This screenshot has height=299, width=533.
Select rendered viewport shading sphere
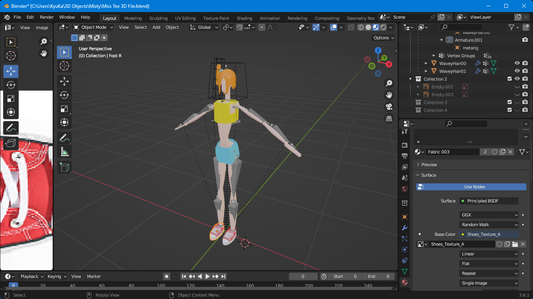(383, 27)
